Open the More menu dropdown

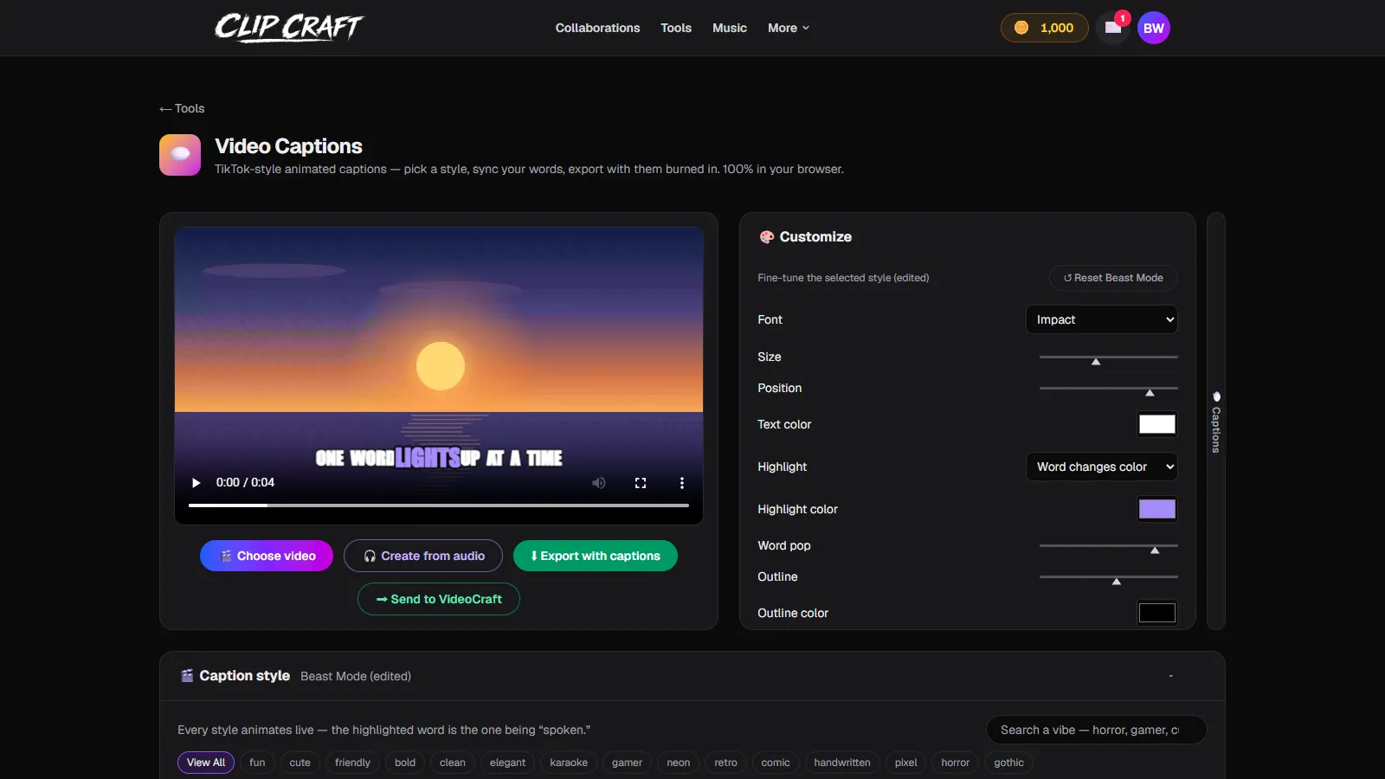(x=789, y=28)
